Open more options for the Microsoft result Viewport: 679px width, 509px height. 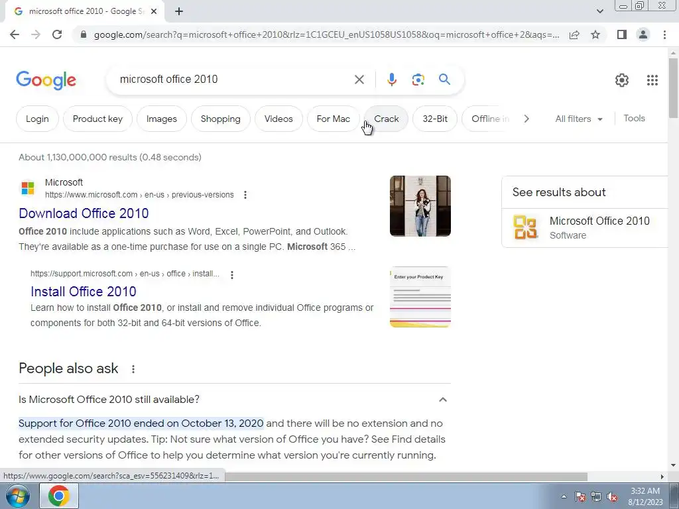pyautogui.click(x=245, y=195)
